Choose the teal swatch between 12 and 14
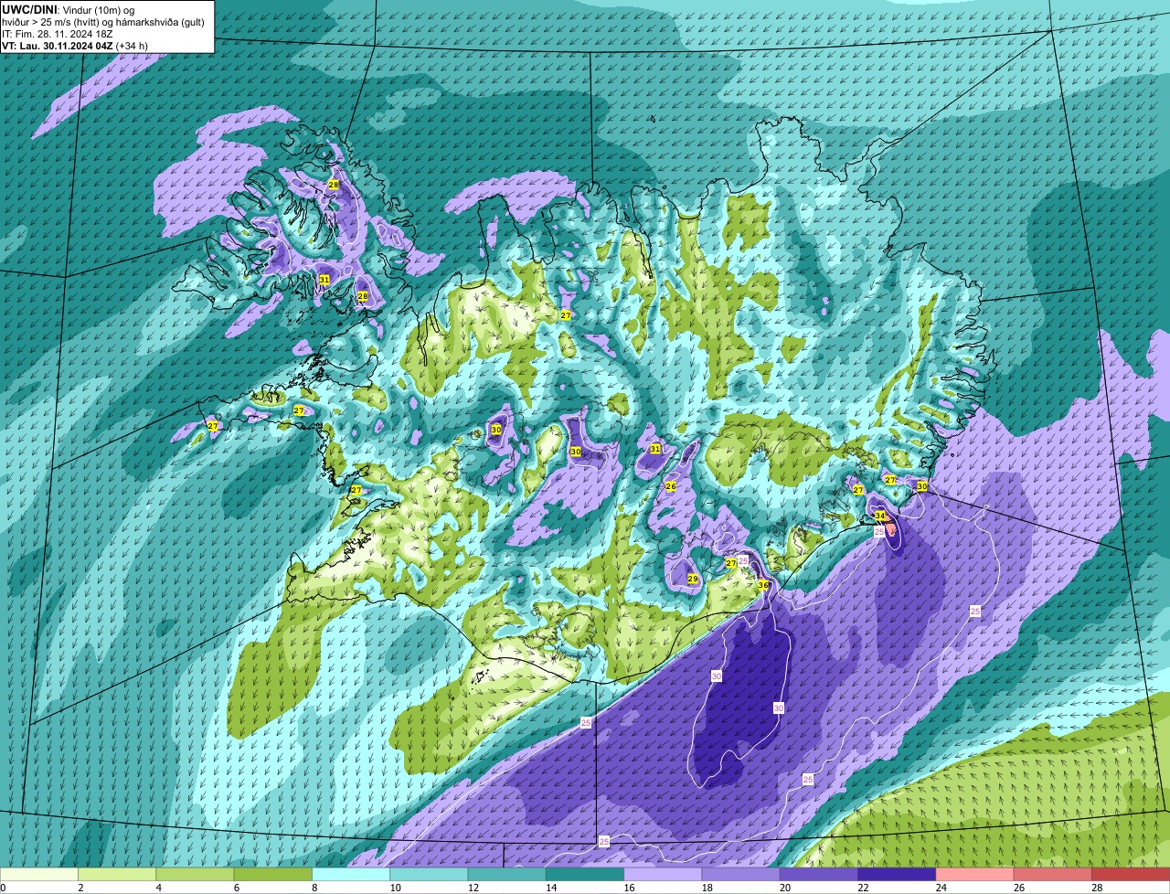Screen dimensions: 1170x894 pyautogui.click(x=507, y=874)
